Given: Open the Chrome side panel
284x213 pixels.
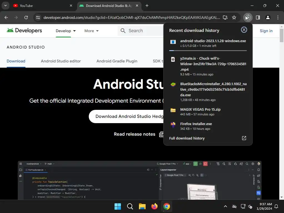Looking at the screenshot, I should [258, 17].
